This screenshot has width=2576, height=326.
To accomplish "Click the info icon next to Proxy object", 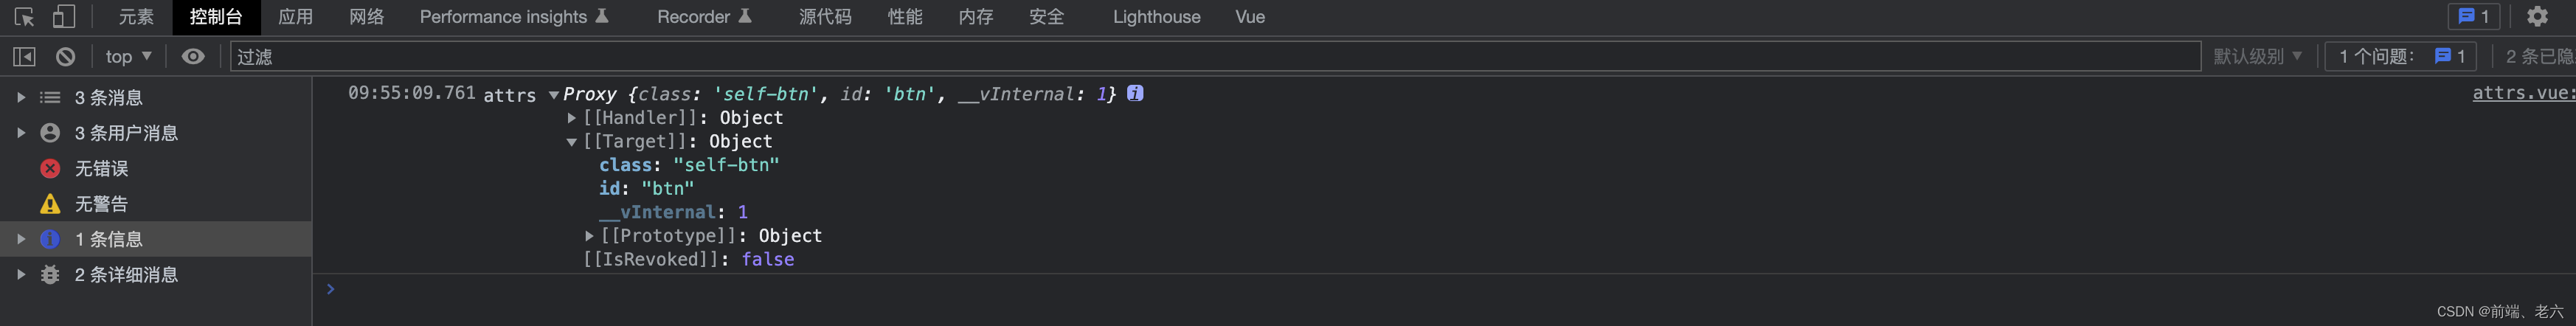I will [1135, 93].
